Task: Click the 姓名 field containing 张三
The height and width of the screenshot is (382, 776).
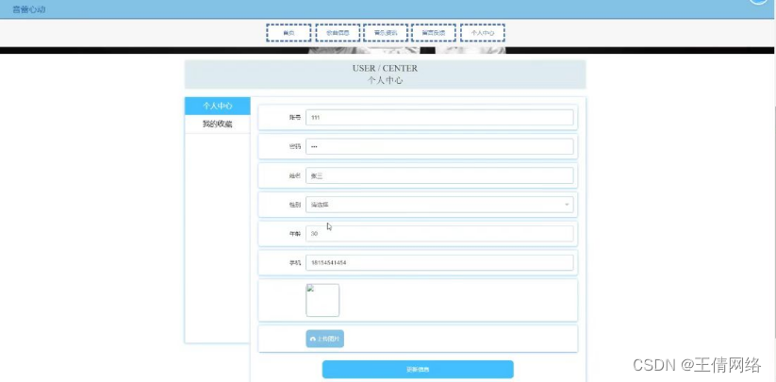Action: 439,175
